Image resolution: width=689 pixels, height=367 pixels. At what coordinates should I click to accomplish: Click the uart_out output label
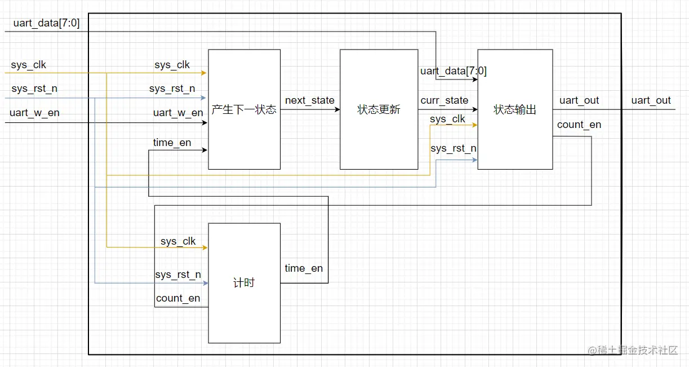[x=651, y=100]
